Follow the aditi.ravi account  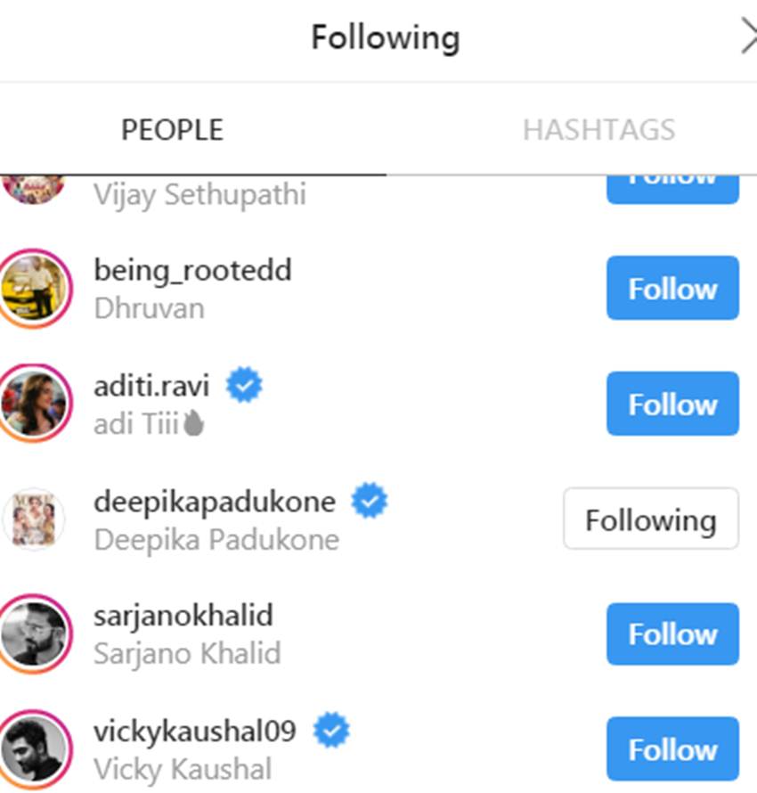click(x=672, y=404)
